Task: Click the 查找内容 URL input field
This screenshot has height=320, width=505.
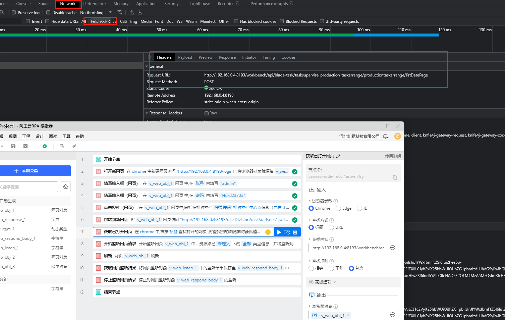Action: 348,248
